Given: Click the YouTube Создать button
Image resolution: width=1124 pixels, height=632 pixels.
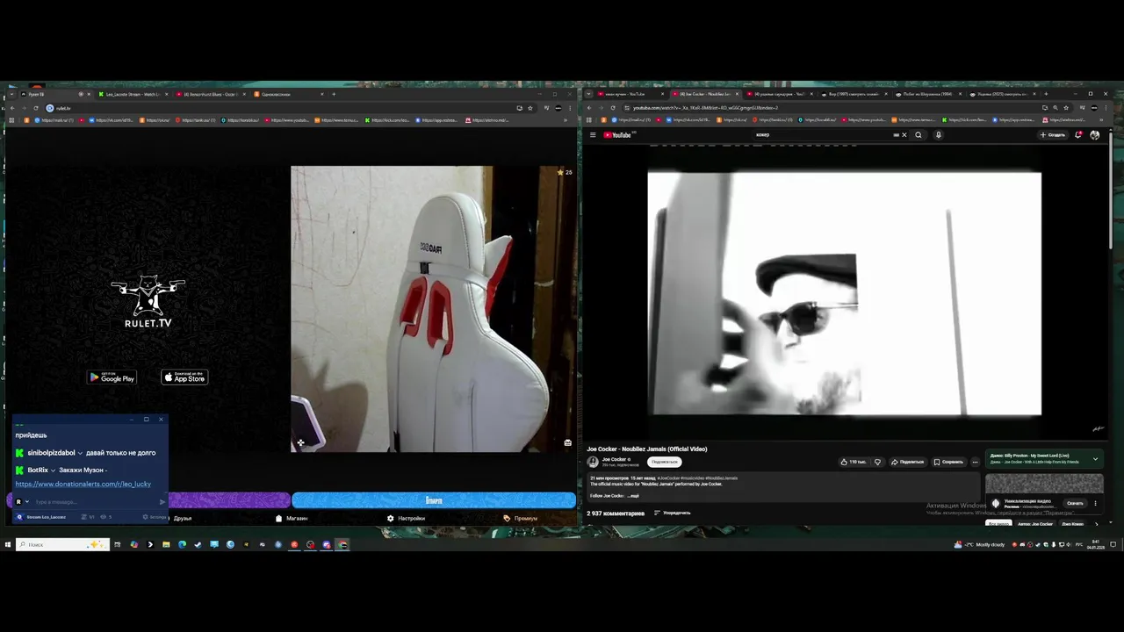Looking at the screenshot, I should tap(1053, 135).
